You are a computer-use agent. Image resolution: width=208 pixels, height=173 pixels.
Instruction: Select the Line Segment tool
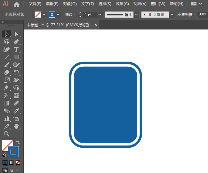[6, 57]
